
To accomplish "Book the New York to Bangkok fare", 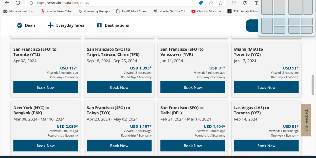I will click(x=46, y=146).
